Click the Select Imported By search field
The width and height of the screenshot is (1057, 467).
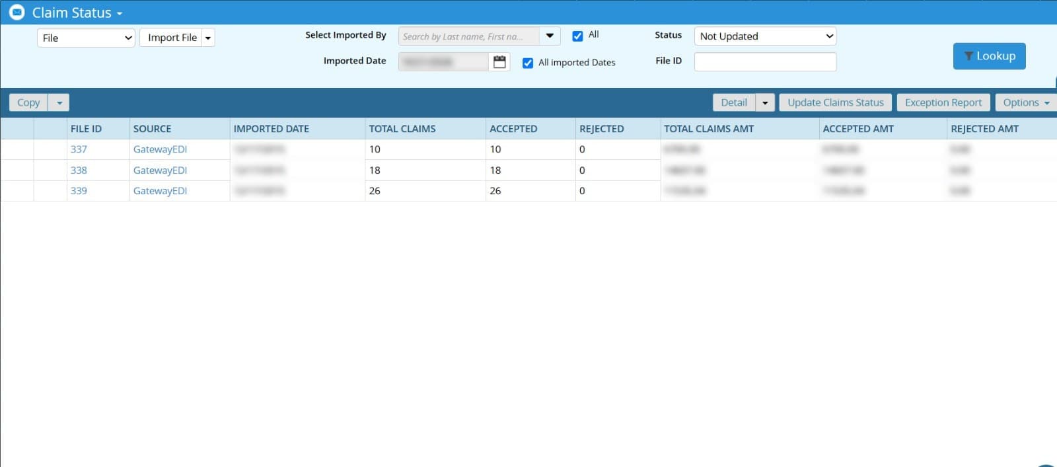(x=469, y=36)
